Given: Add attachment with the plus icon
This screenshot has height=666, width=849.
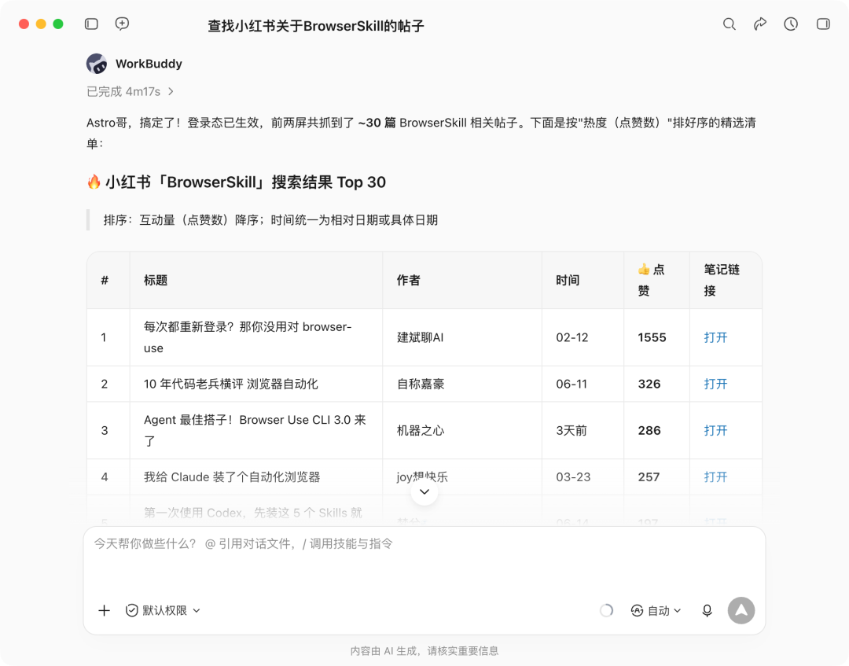Looking at the screenshot, I should coord(104,611).
